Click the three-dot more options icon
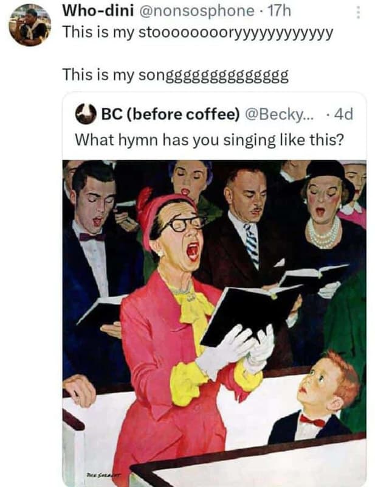 tap(358, 12)
